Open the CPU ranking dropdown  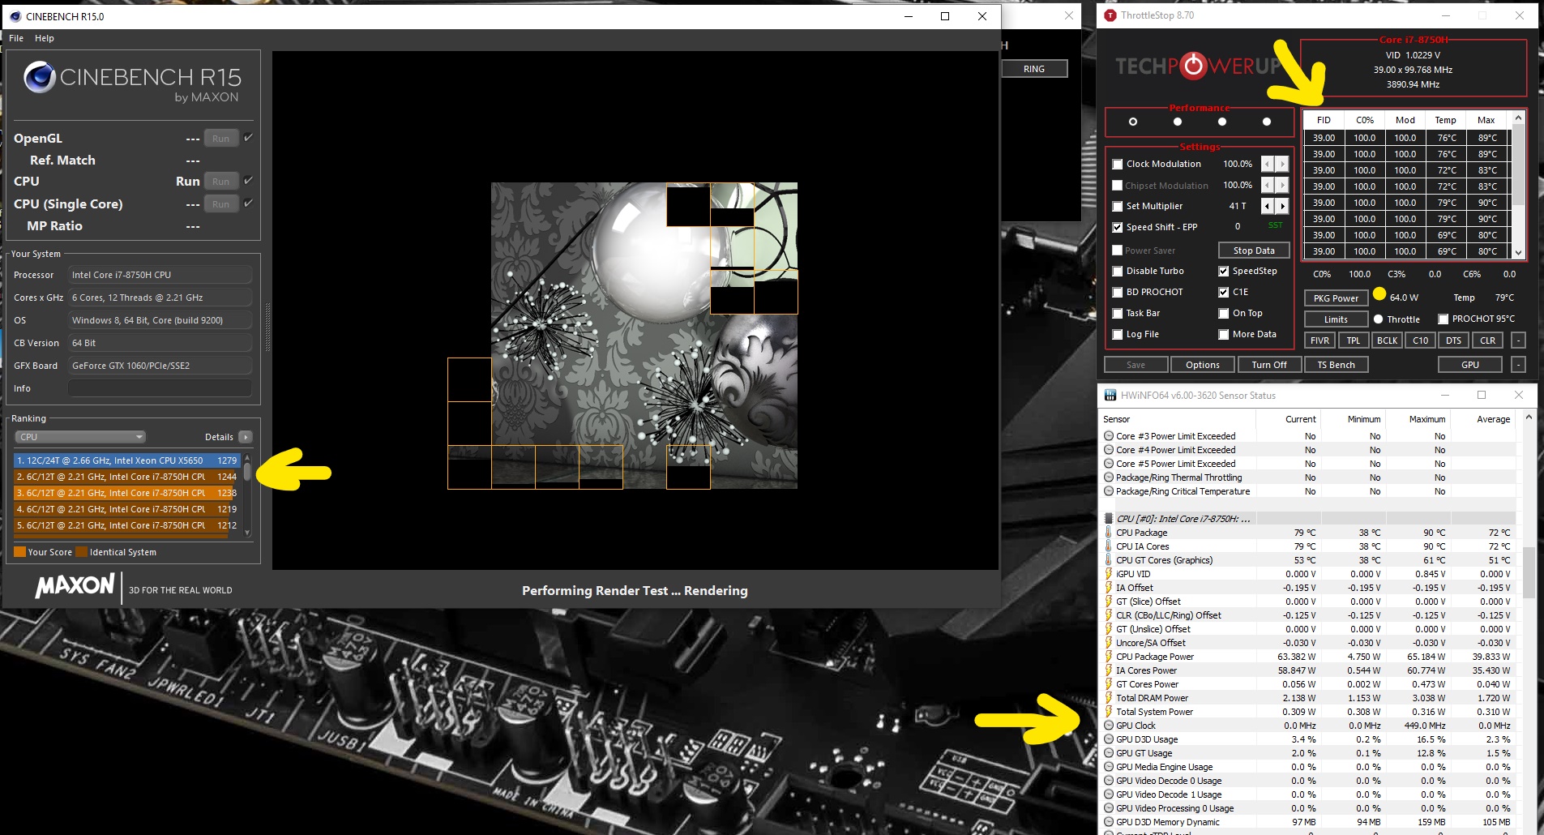(80, 437)
